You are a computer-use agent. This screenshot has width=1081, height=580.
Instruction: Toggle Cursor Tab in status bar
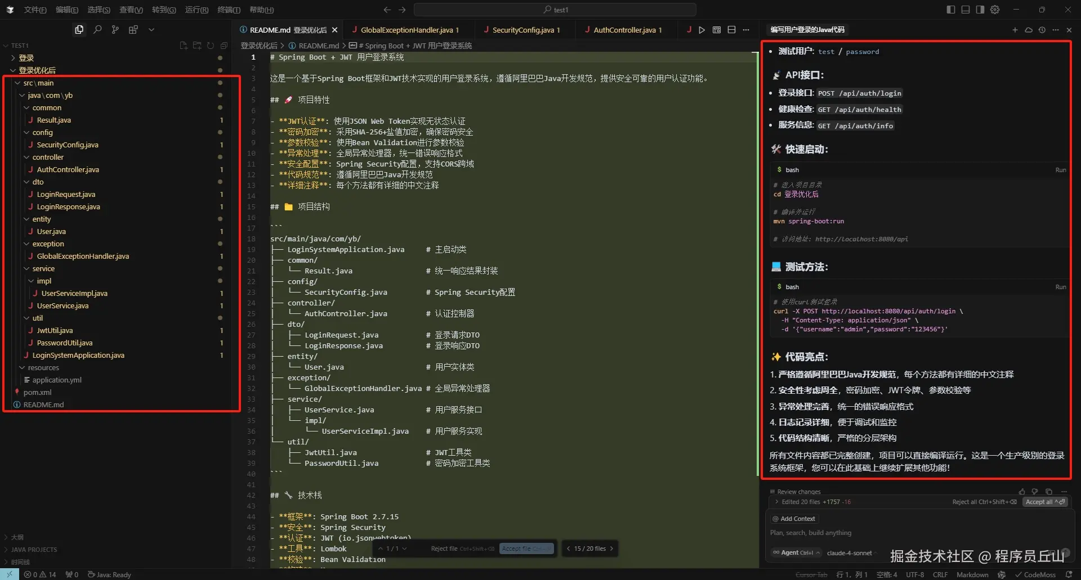pos(811,574)
